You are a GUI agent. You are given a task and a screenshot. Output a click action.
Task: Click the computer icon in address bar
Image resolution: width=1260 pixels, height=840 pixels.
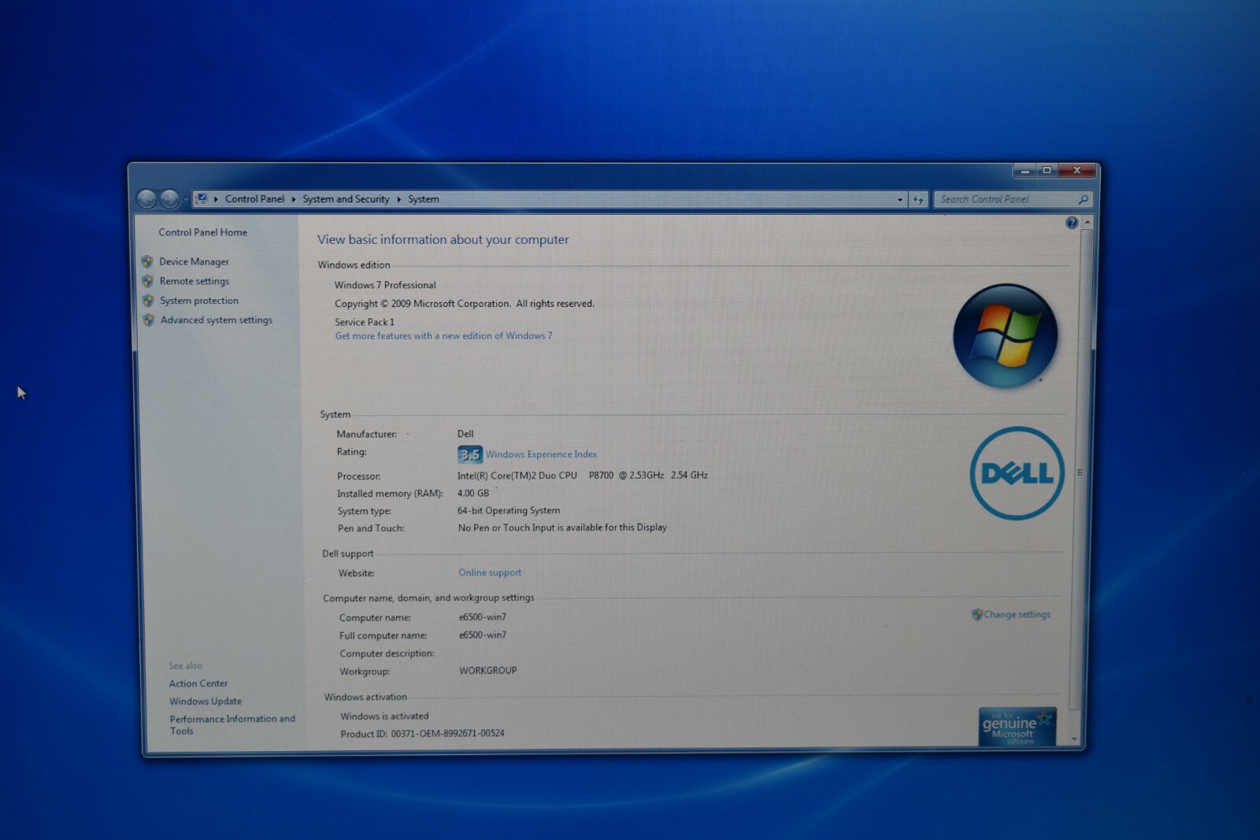point(202,199)
